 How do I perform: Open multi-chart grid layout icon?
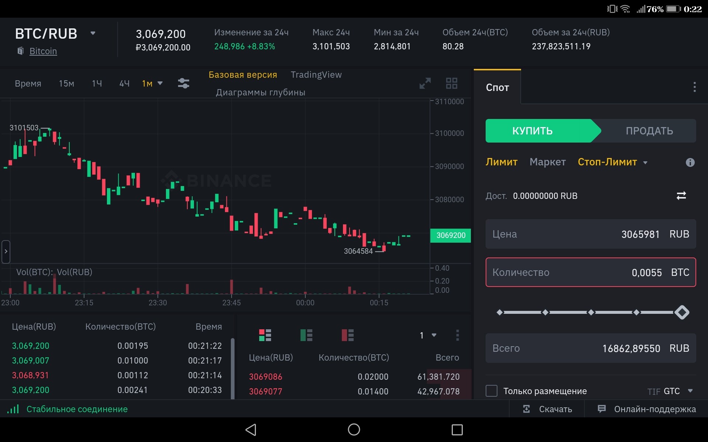(451, 83)
